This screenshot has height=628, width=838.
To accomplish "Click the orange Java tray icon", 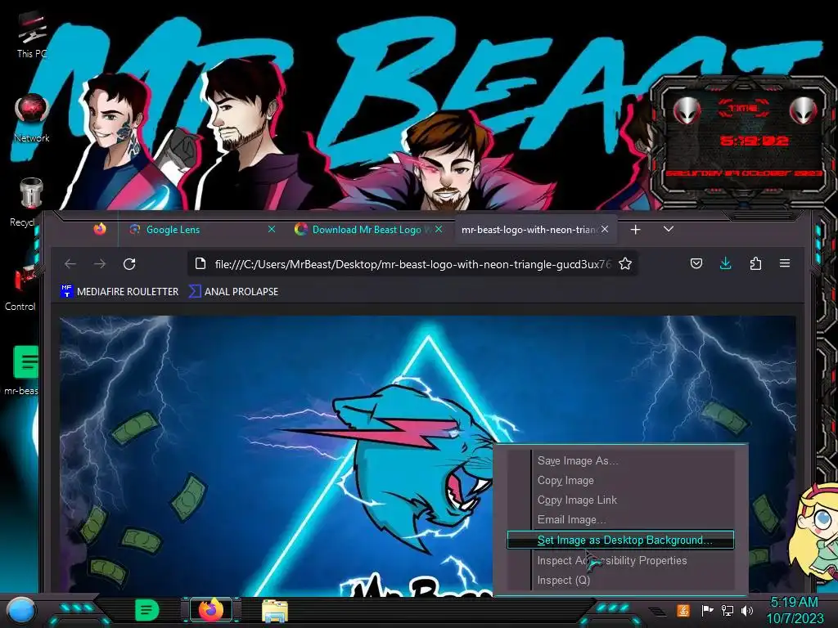I will 683,610.
